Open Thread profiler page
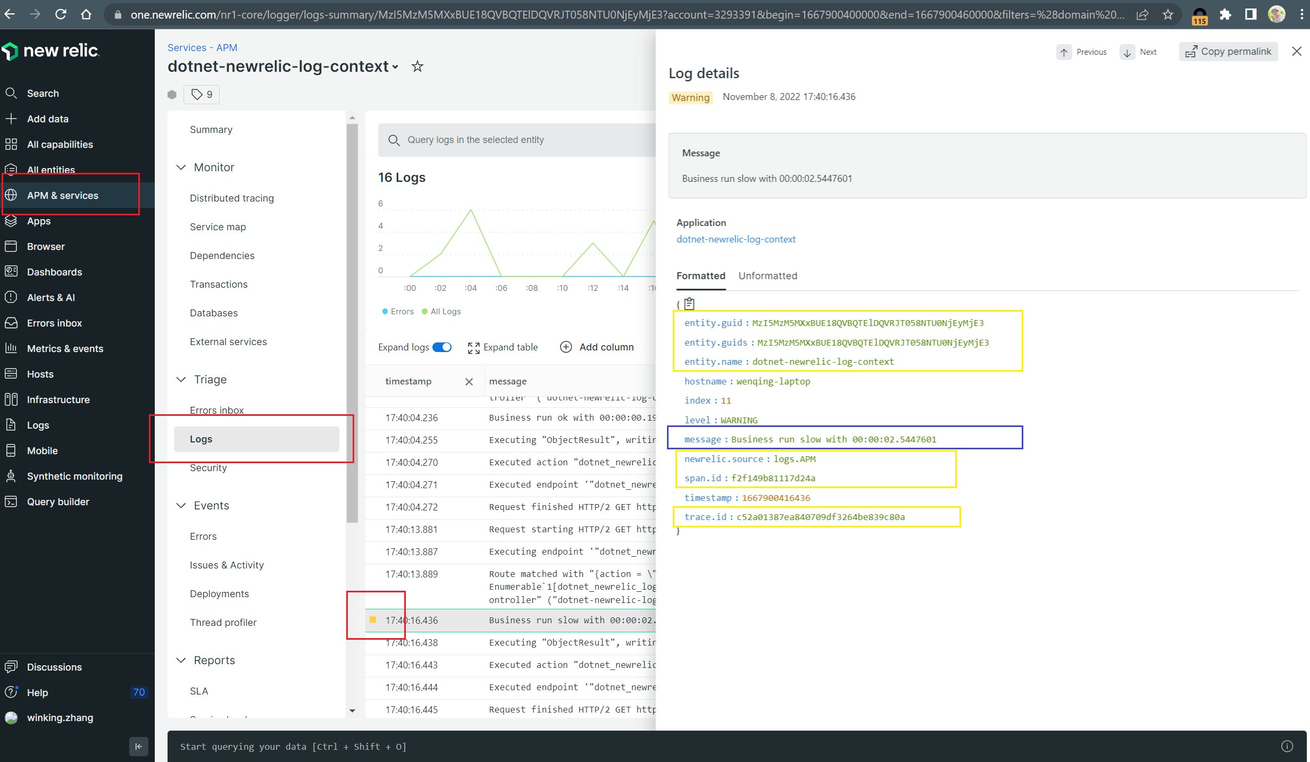 click(x=223, y=623)
